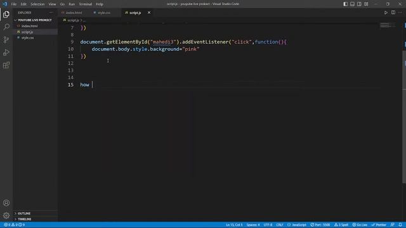Click line number 12 in gutter

70,63
